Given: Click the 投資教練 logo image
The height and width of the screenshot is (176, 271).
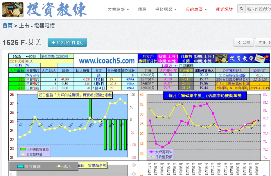Looking at the screenshot, I should [45, 9].
